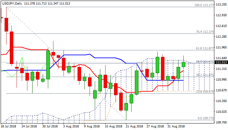Click the 38.2 Fibonacci label 111.075
Image resolution: width=228 pixels, height=130 pixels.
point(205,75)
